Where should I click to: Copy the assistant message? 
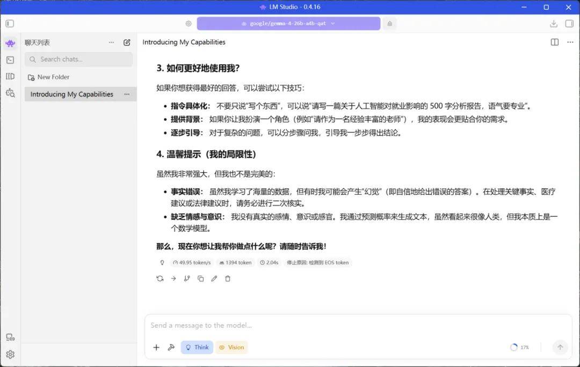tap(200, 278)
